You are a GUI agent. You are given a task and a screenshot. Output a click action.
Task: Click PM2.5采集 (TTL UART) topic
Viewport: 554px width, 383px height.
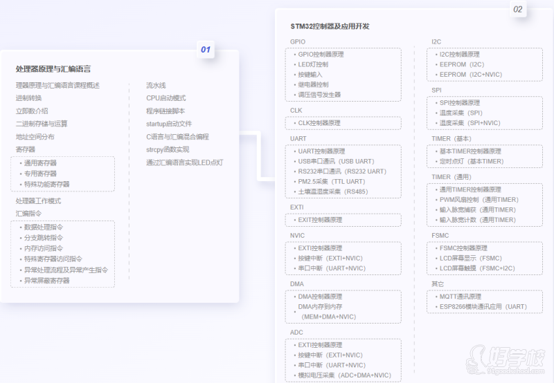331,181
